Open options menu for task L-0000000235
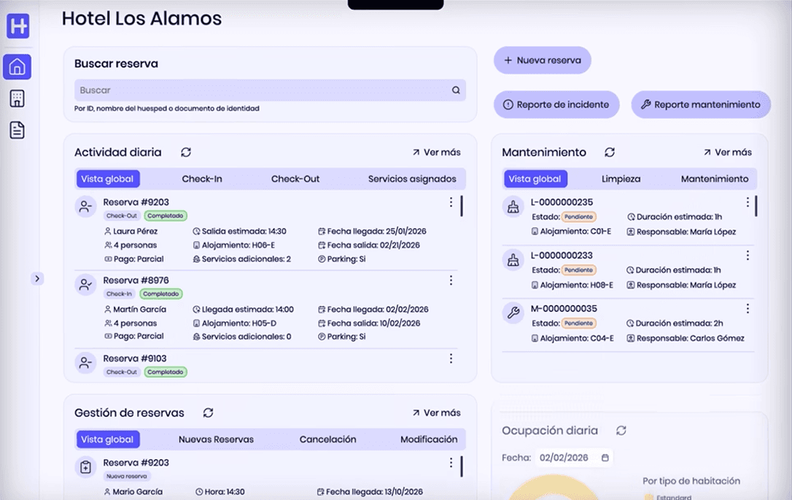Screen dimensions: 792x500 [748, 202]
